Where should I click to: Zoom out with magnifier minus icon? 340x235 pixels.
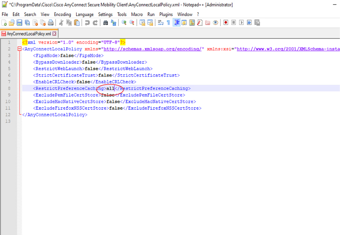tap(132, 22)
